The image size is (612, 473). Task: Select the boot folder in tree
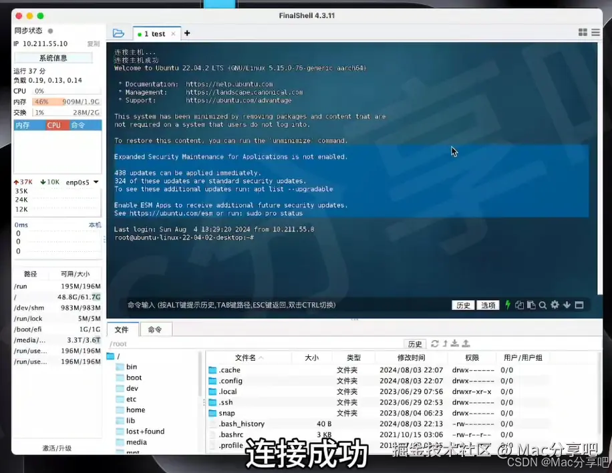point(129,377)
